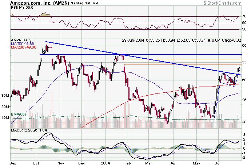Click the 2004 year label
Screen dimensions: 247x167
[x=105, y=163]
